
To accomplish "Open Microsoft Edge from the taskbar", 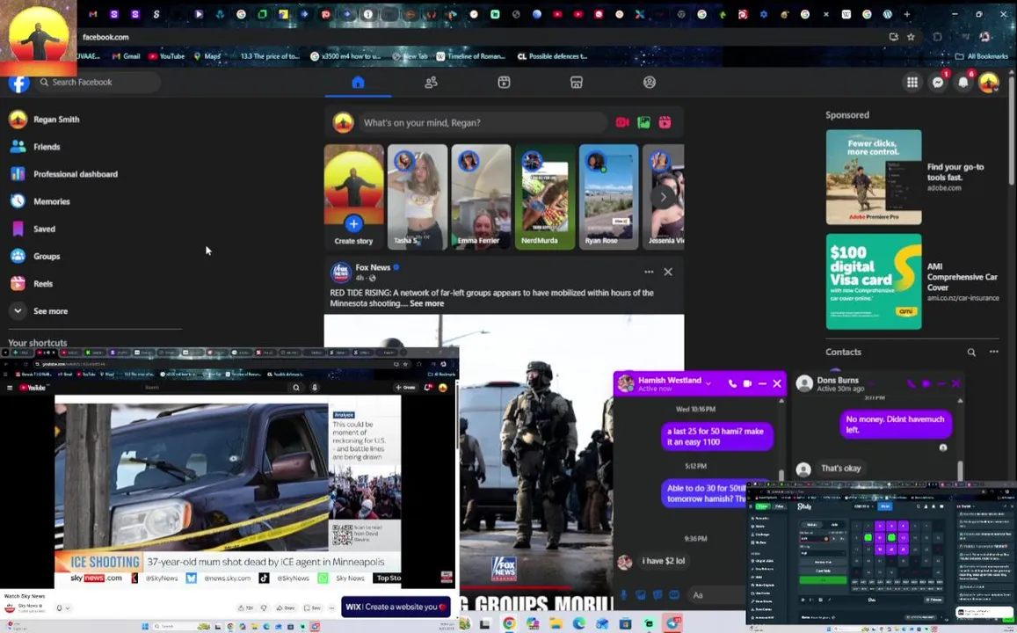I will [579, 624].
